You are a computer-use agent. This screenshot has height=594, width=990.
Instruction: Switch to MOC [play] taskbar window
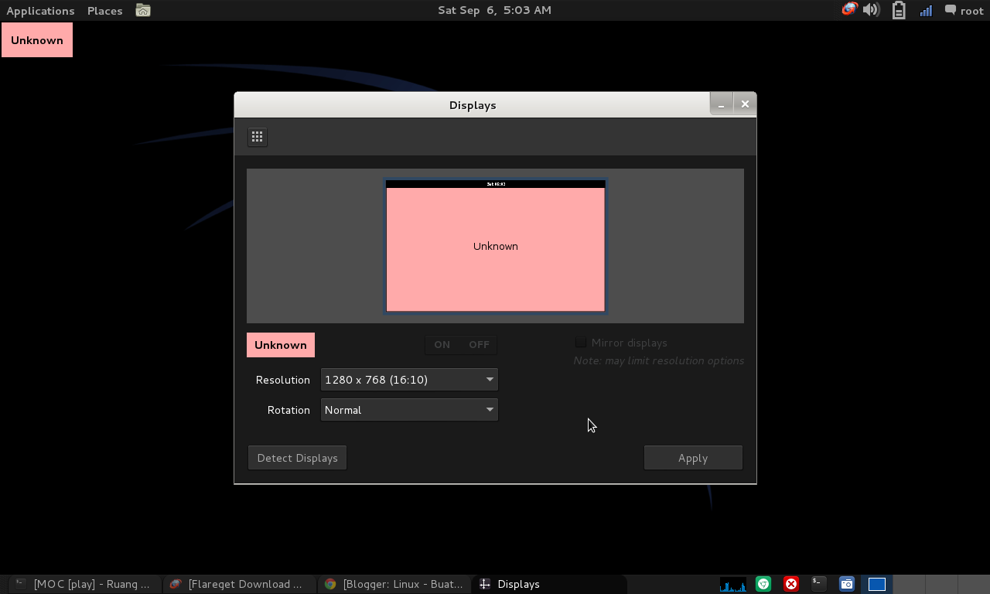tap(84, 584)
